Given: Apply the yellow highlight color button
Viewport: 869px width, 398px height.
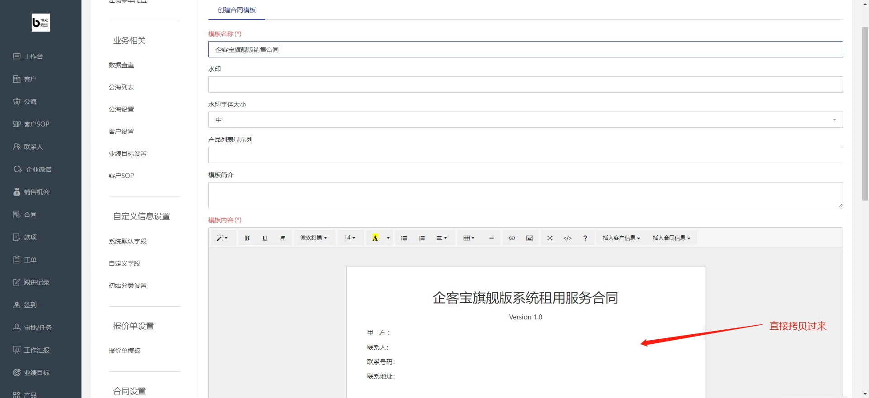Looking at the screenshot, I should (375, 238).
